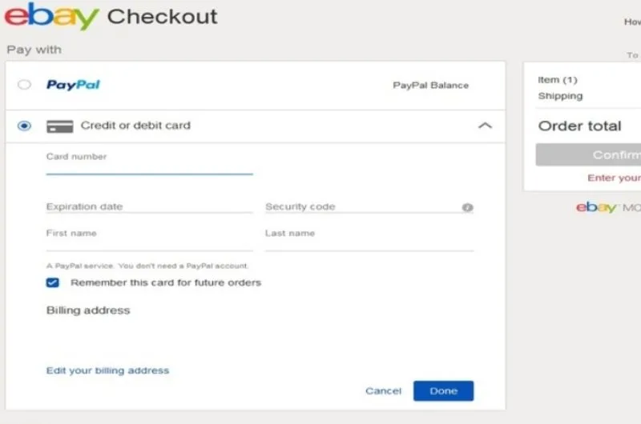Click the eBay Money Back logo
Screen dimensions: 641x424
[607, 208]
